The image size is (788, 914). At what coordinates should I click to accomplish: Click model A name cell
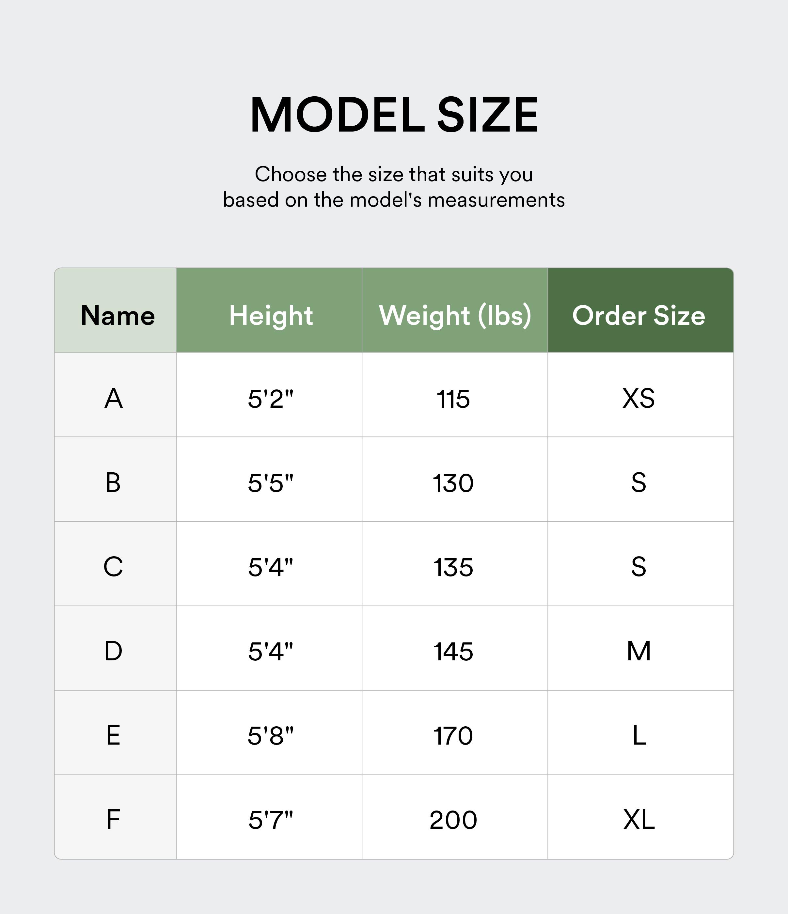[x=113, y=398]
